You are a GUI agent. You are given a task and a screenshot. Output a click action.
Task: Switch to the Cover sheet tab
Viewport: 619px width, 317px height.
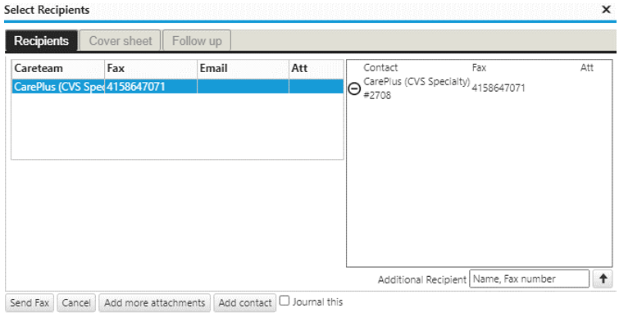(121, 41)
